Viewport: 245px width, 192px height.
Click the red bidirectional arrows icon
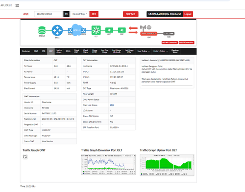(x=133, y=30)
